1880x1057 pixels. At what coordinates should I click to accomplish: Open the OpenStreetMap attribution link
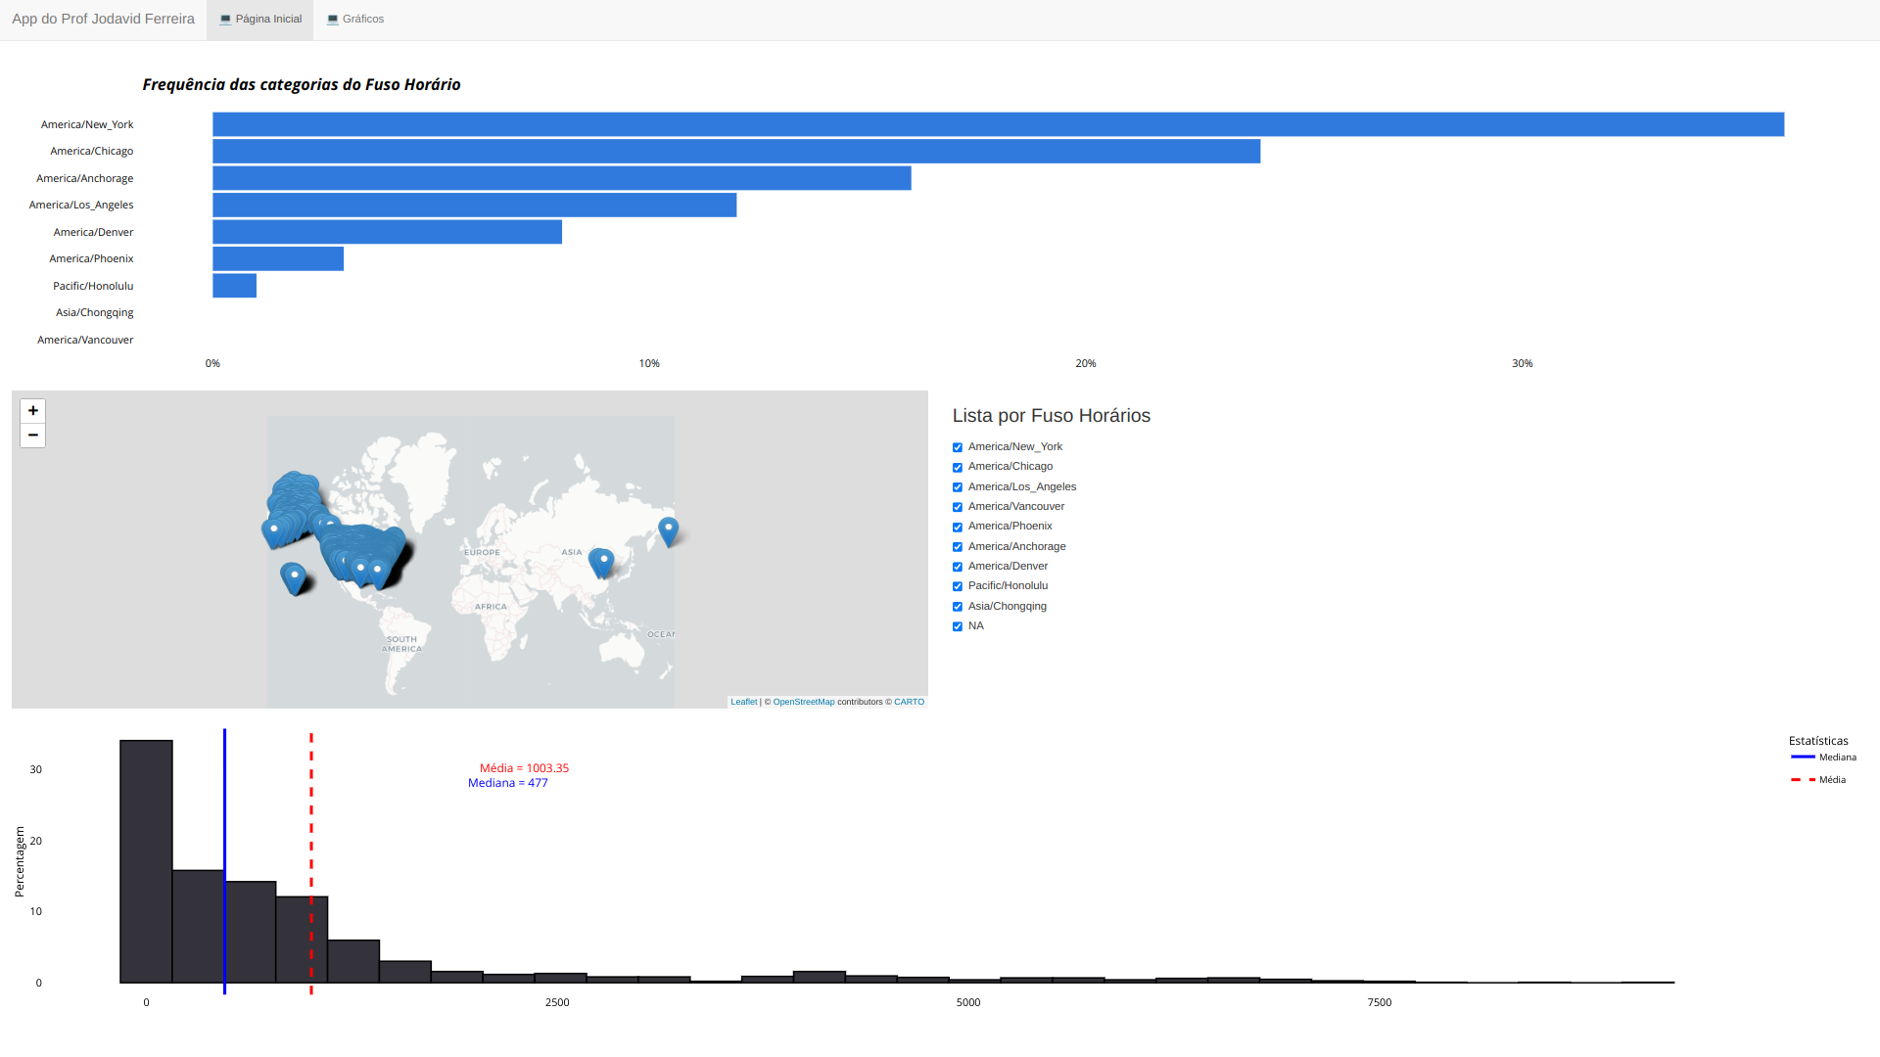click(803, 702)
